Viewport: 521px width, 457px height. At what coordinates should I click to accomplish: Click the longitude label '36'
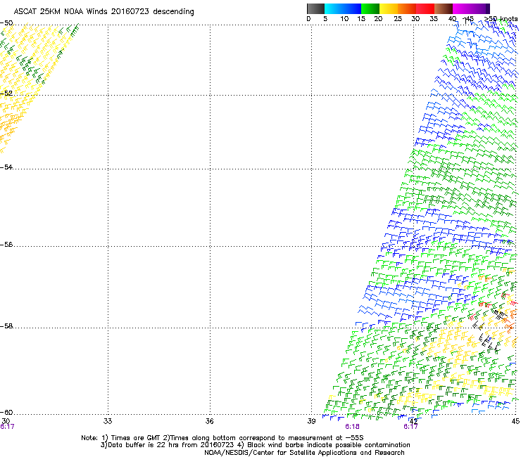[209, 421]
